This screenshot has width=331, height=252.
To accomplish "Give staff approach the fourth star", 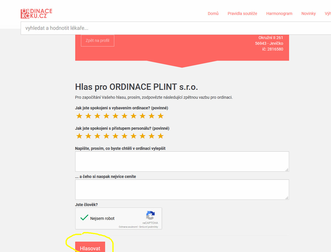I will 107,136.
